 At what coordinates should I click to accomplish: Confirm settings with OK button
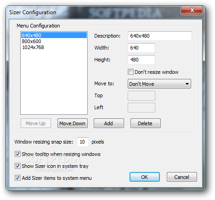tap(145, 177)
